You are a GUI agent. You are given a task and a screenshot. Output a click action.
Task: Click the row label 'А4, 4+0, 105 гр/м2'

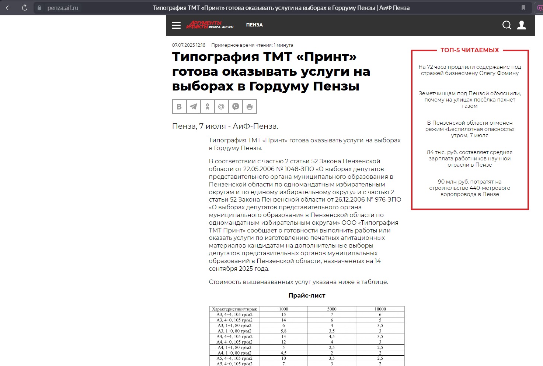pos(234,342)
